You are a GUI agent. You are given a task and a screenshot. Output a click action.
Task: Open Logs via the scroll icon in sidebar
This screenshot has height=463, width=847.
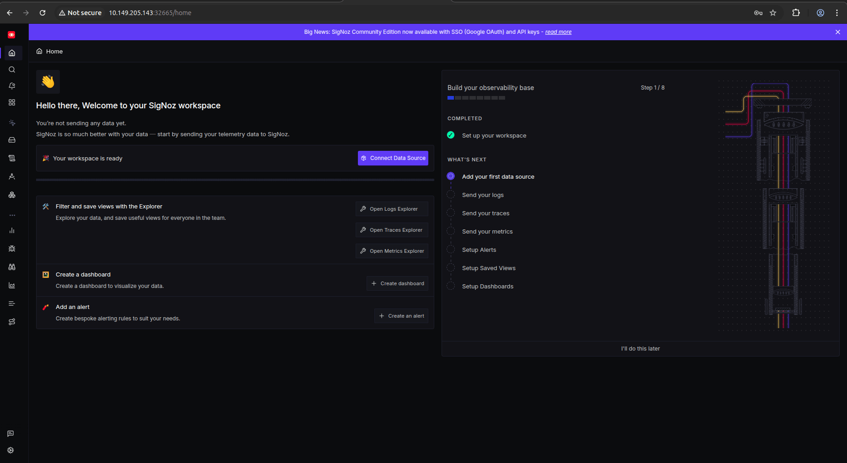(12, 158)
